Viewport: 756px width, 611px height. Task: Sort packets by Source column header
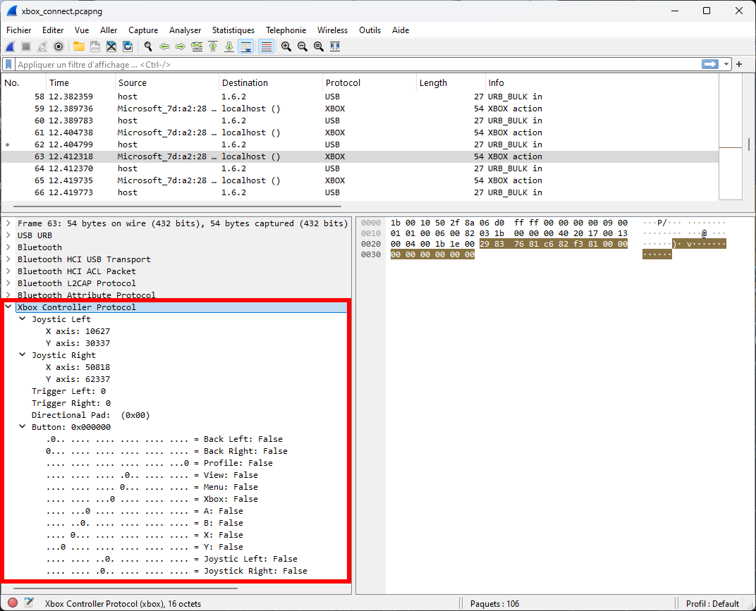coord(167,83)
